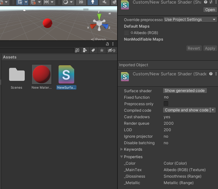Viewport: 218px width, 189px height.
Task: Enable the Preprocess only checkbox
Action: 166,104
